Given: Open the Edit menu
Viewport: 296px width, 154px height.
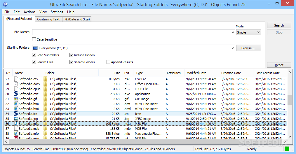Looking at the screenshot, I should (17, 12).
